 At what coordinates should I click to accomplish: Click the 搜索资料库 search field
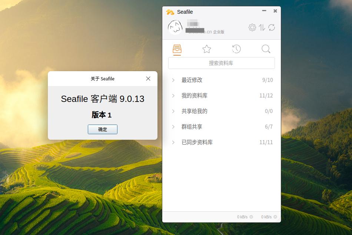(221, 63)
